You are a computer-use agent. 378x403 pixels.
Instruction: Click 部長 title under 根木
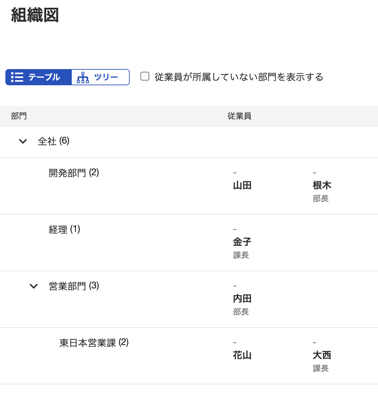click(x=321, y=198)
